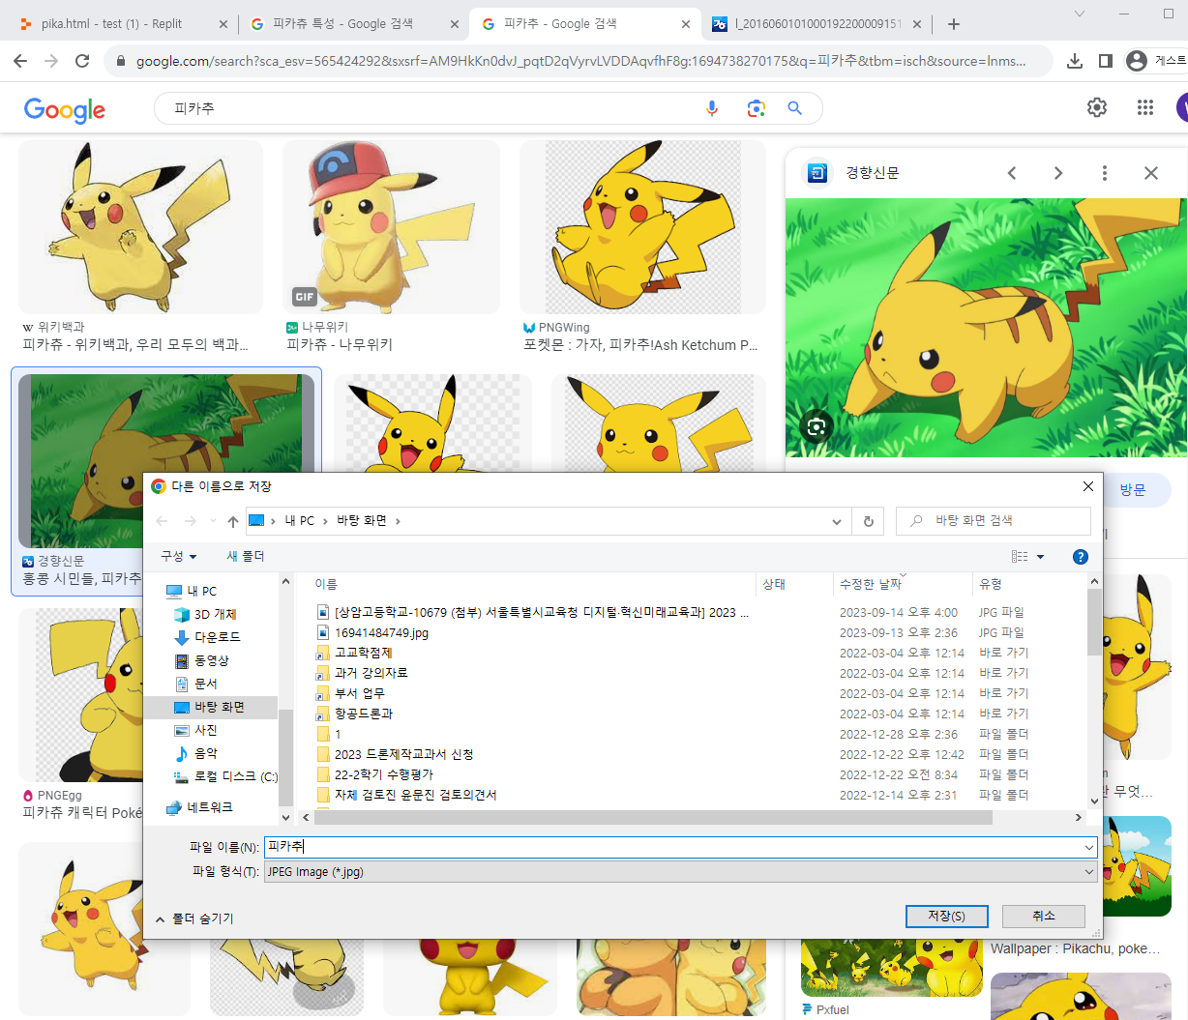Viewport: 1188px width, 1020px height.
Task: Open Google Lens image search icon
Action: [x=757, y=108]
